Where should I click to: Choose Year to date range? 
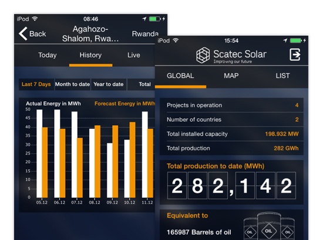tap(109, 84)
